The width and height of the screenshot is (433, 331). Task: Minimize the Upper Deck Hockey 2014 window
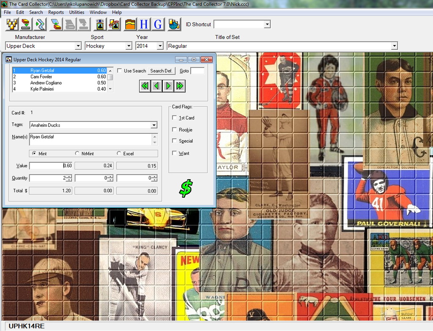[181, 59]
